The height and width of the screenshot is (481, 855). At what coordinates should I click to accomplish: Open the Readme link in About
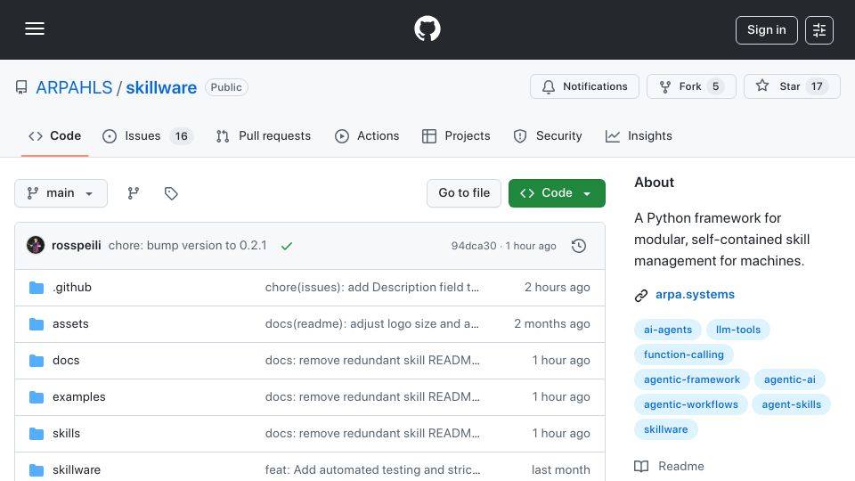point(681,466)
